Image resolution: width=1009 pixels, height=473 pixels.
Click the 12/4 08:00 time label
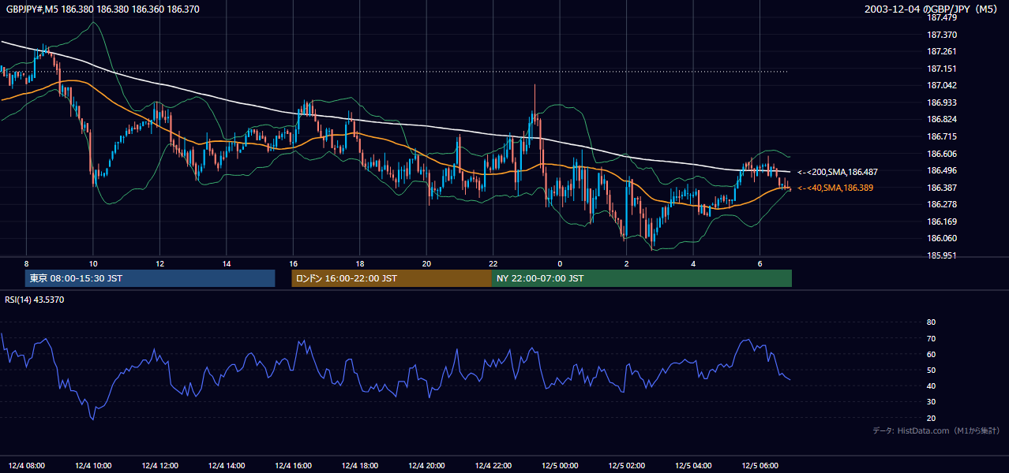click(27, 465)
